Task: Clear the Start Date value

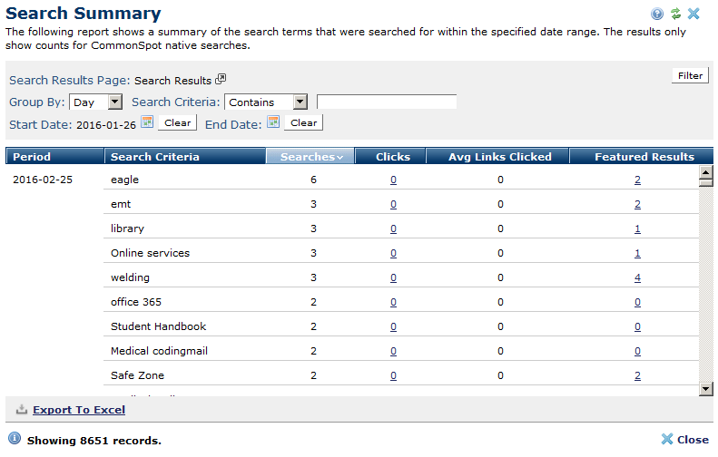Action: (177, 122)
